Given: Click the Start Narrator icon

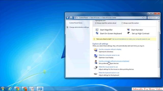Looking at the screenshot, I should point(128,30).
